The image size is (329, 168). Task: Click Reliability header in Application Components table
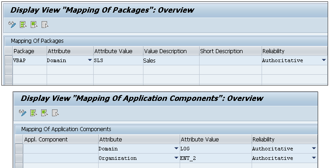click(x=285, y=139)
